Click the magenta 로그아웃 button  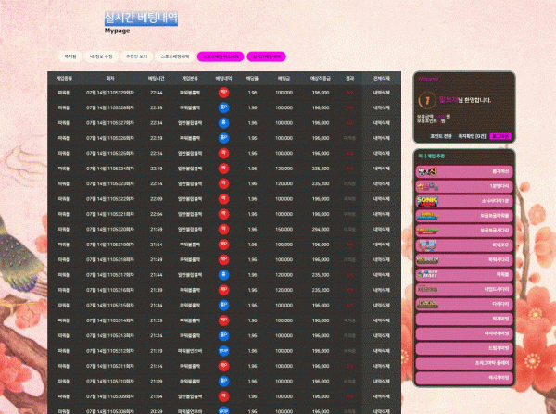point(500,136)
